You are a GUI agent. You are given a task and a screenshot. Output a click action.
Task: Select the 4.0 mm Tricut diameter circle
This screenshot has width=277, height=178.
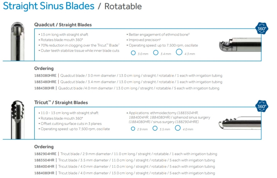[x=178, y=128]
